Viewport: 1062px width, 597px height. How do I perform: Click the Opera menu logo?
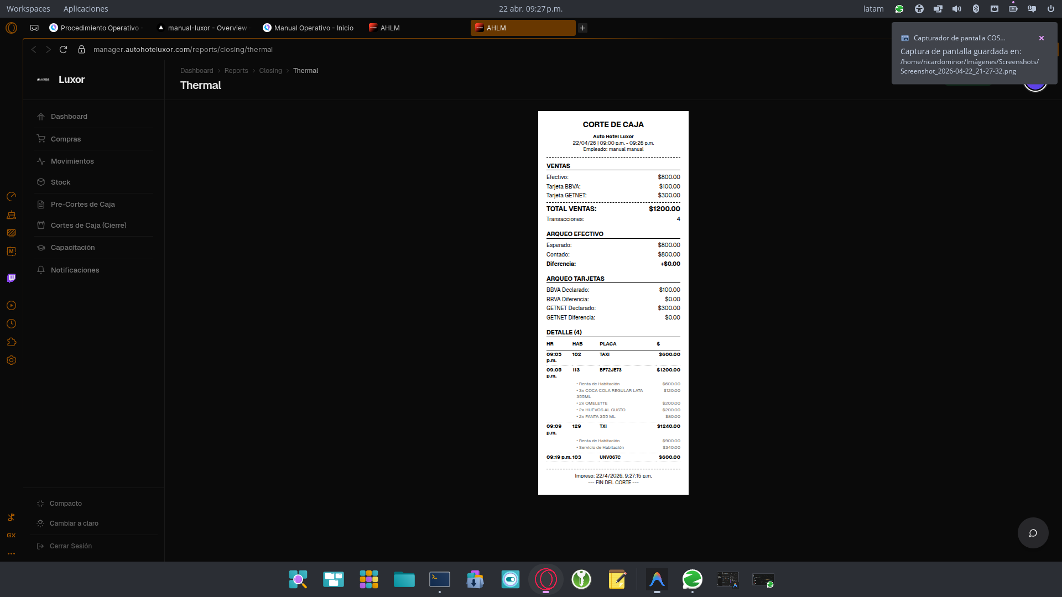click(x=11, y=28)
